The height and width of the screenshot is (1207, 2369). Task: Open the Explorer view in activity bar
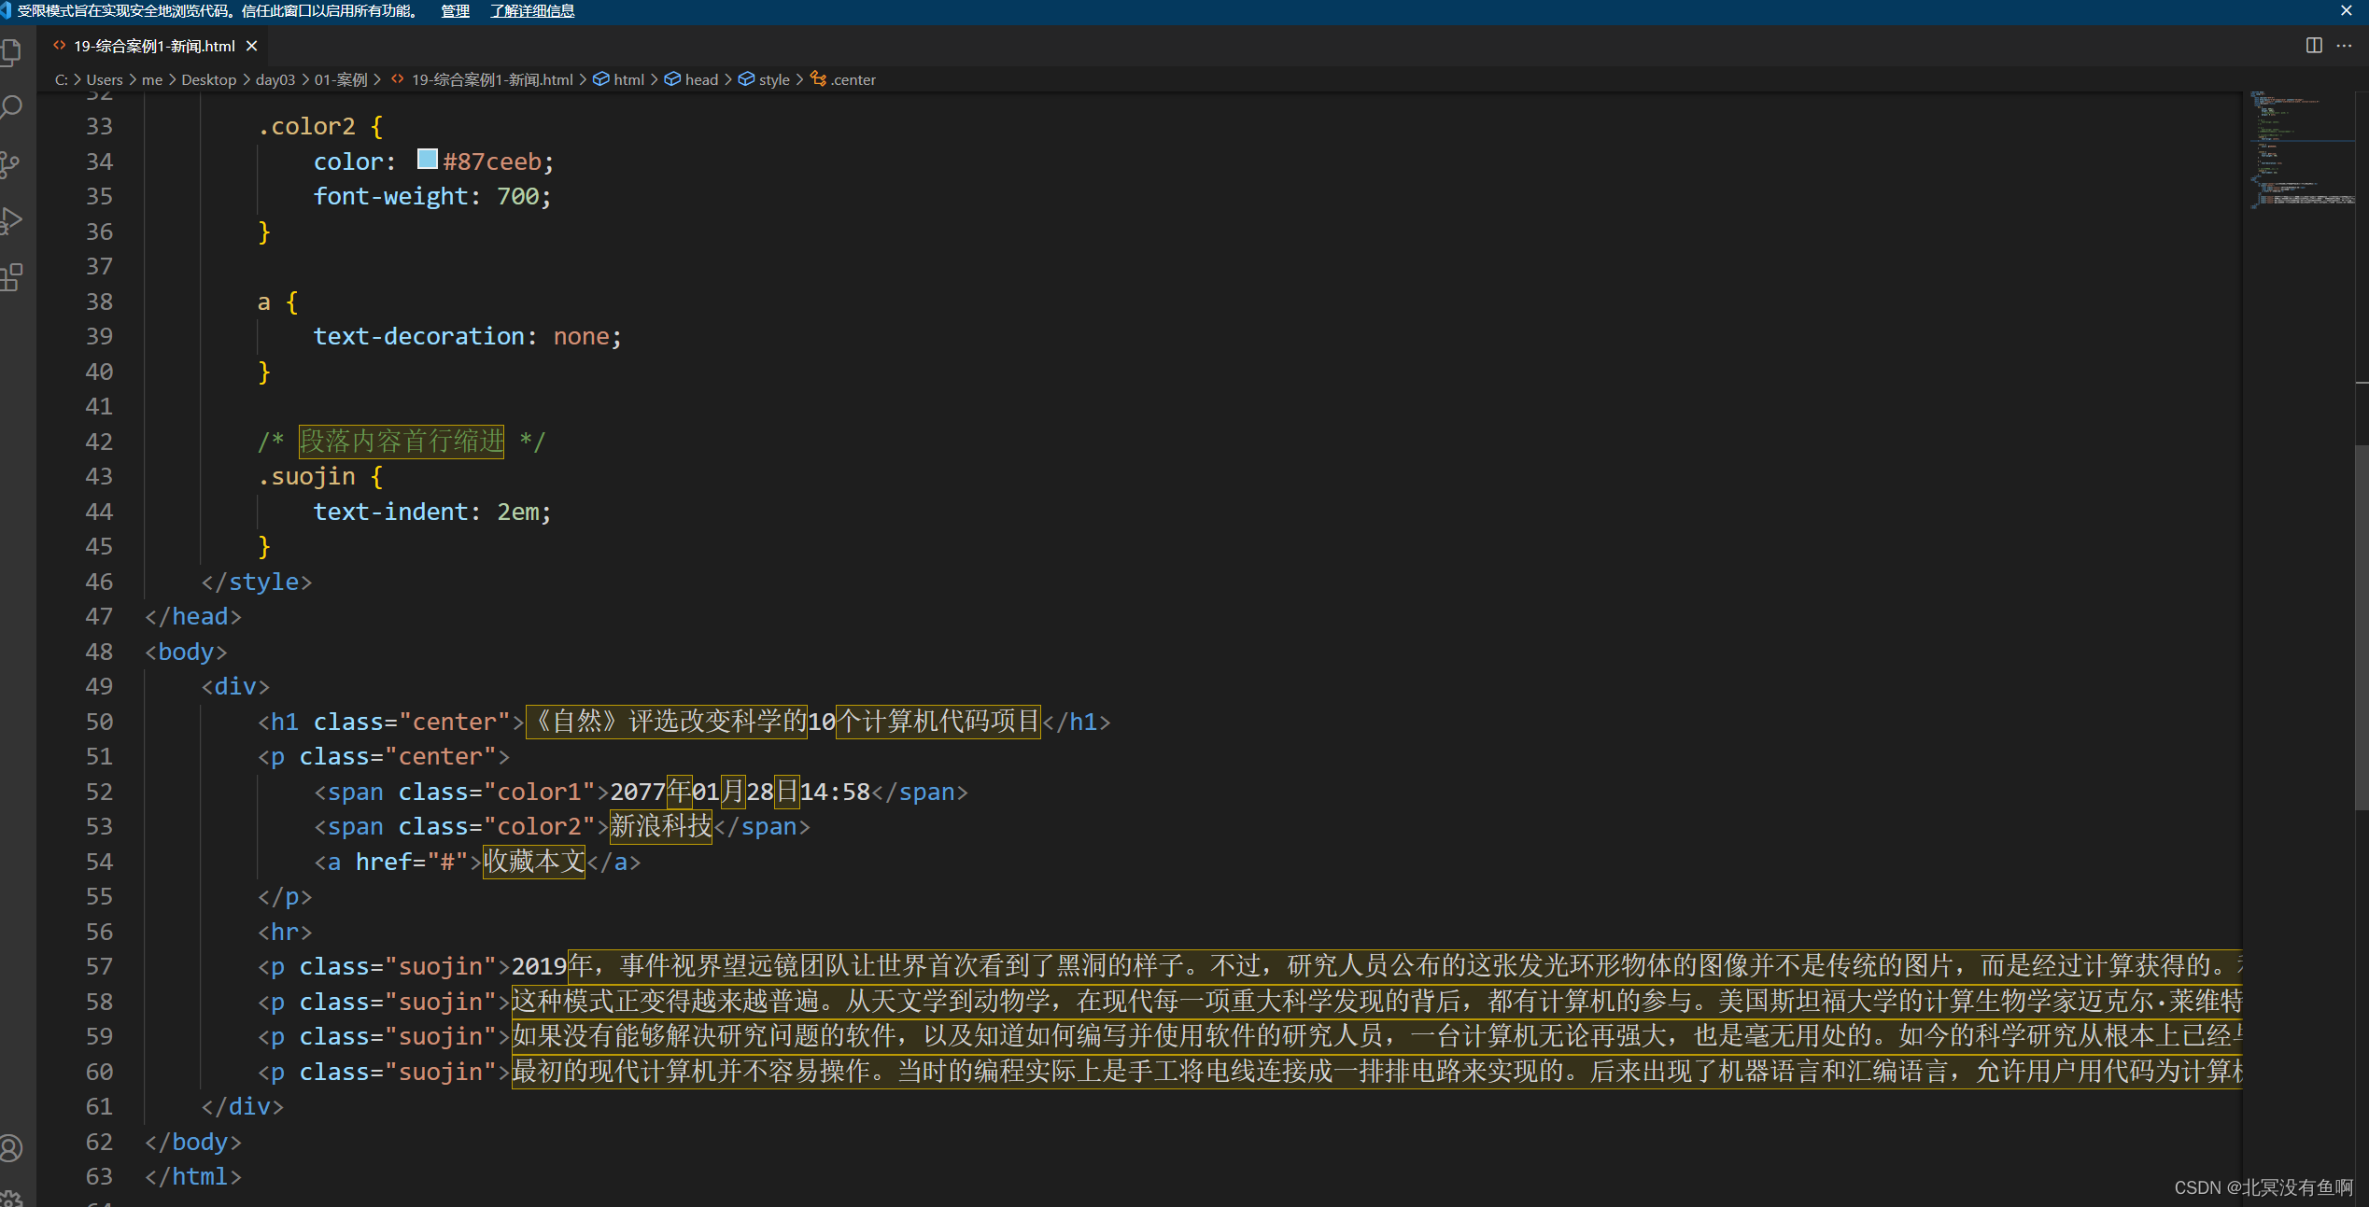11,51
